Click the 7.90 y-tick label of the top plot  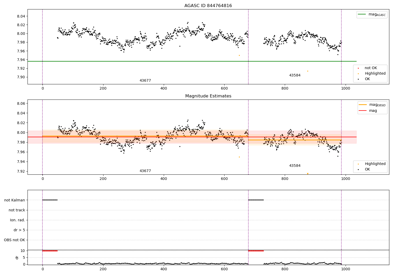21,77
